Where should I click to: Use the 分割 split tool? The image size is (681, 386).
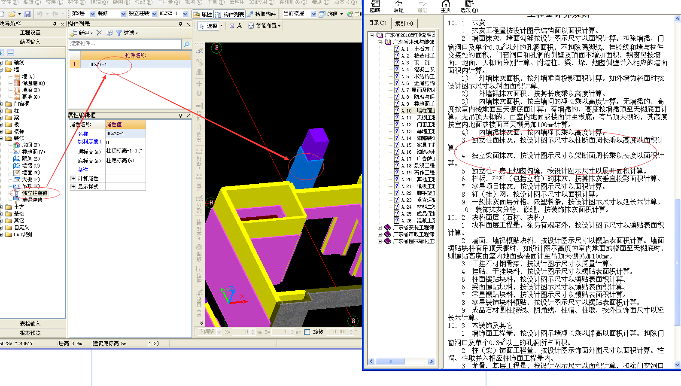pyautogui.click(x=199, y=204)
